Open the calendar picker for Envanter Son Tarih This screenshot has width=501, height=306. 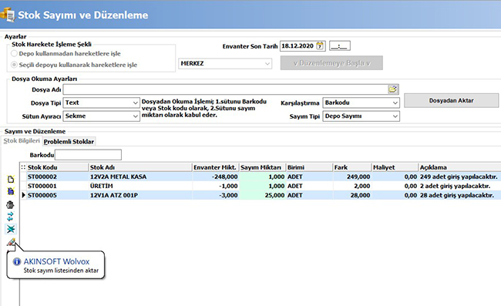(x=320, y=46)
